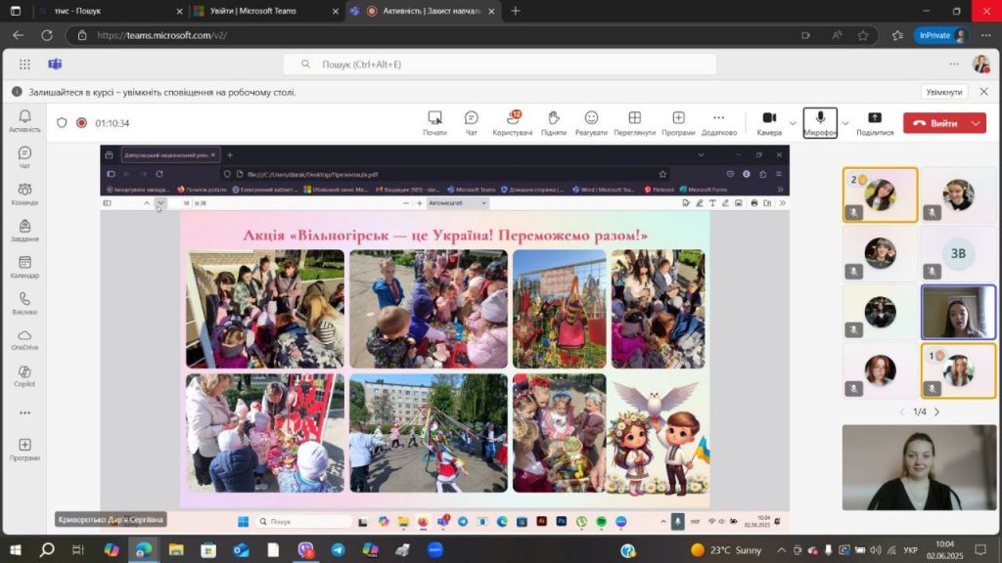Dismiss the notifications banner
This screenshot has width=1002, height=563.
coord(984,92)
